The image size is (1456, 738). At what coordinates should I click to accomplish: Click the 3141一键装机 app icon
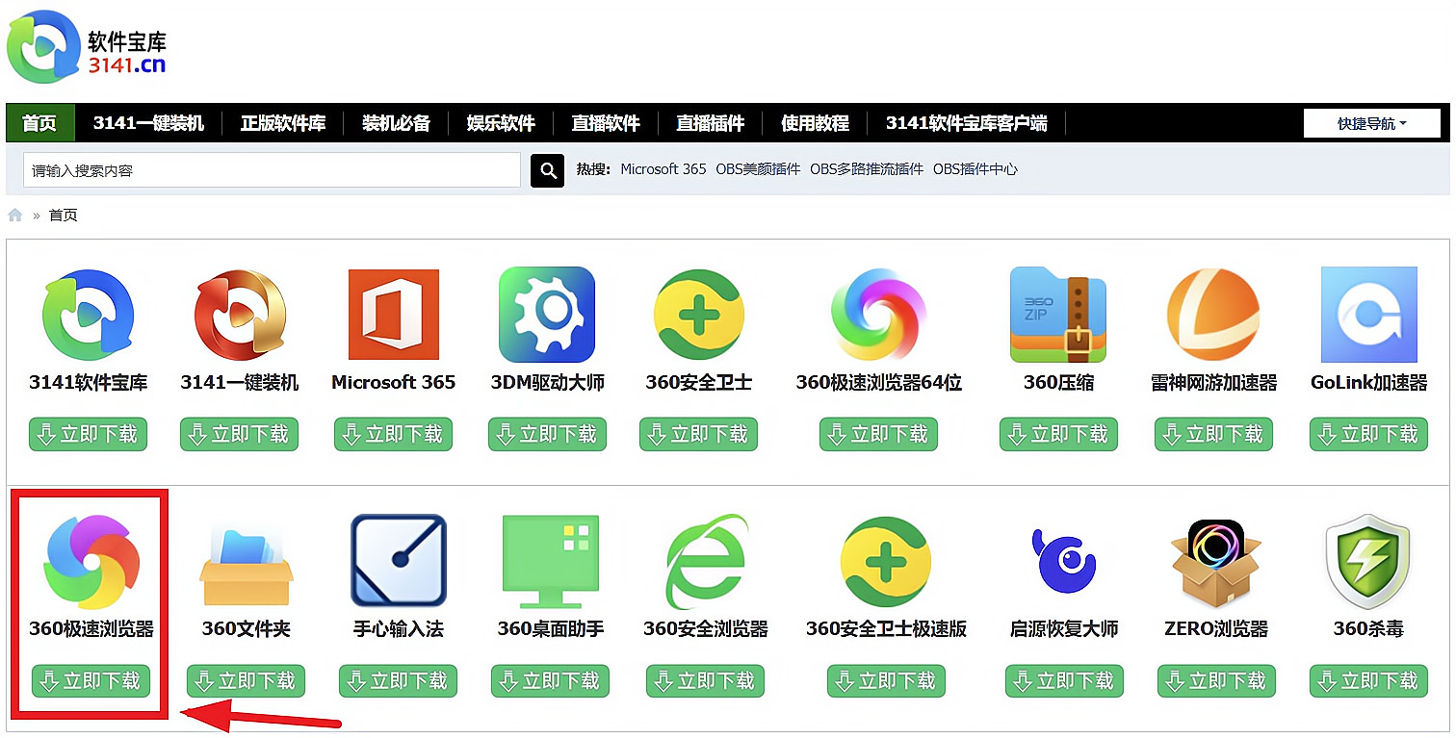[240, 316]
